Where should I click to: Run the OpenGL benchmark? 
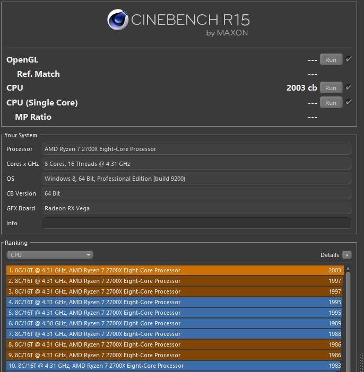pyautogui.click(x=331, y=59)
